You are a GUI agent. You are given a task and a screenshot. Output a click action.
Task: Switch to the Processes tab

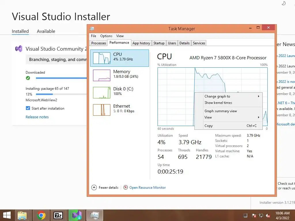(x=99, y=43)
